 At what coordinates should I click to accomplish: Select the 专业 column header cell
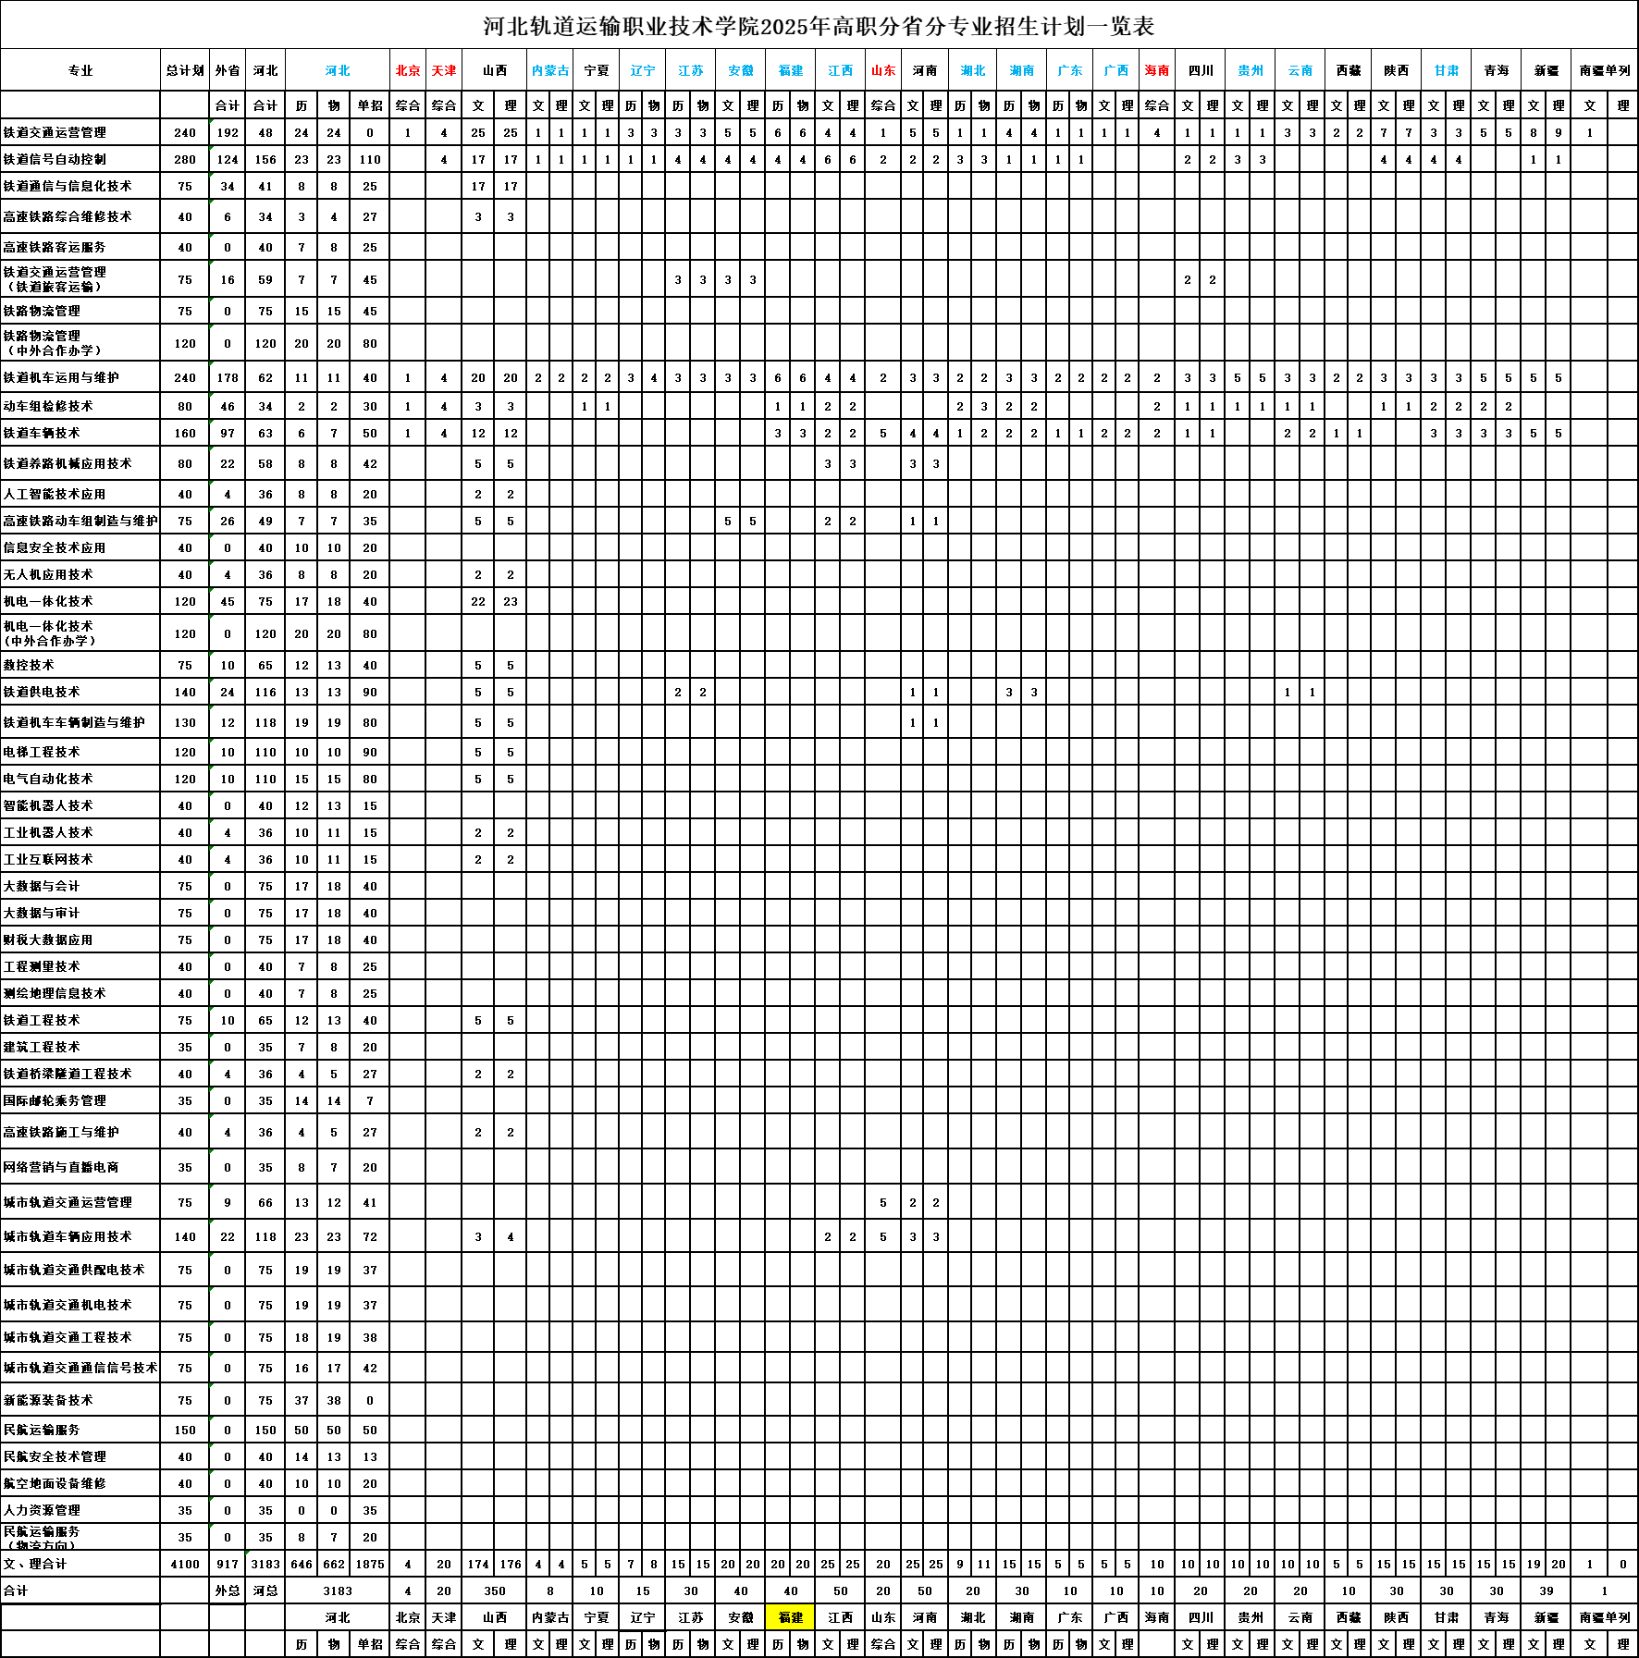[80, 70]
